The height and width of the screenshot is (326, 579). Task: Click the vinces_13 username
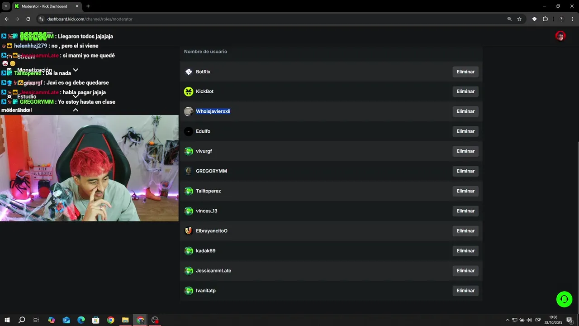pyautogui.click(x=207, y=211)
